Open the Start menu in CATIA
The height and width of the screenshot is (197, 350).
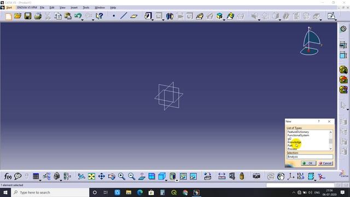tap(9, 8)
